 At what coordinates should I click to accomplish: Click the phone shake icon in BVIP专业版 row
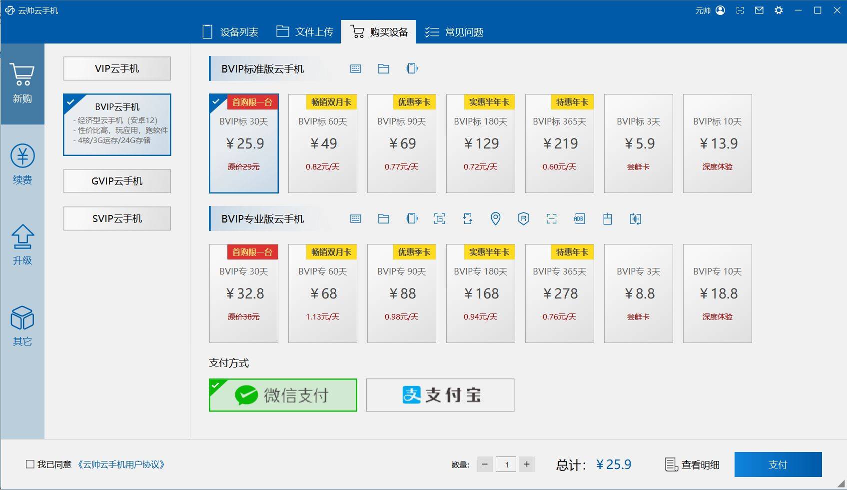(412, 218)
